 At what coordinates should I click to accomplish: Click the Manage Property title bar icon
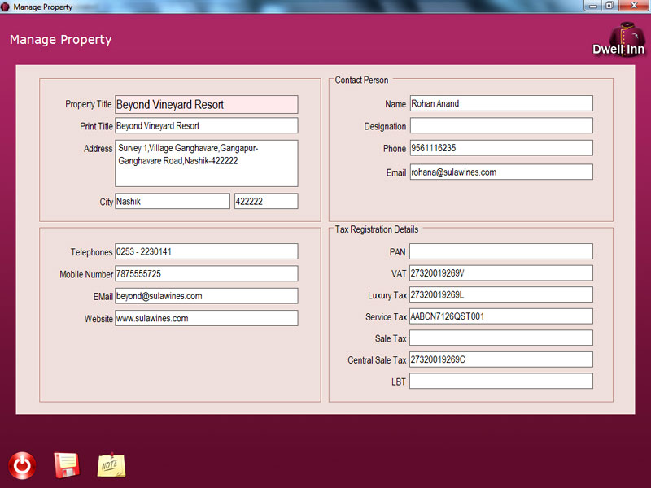click(x=6, y=7)
